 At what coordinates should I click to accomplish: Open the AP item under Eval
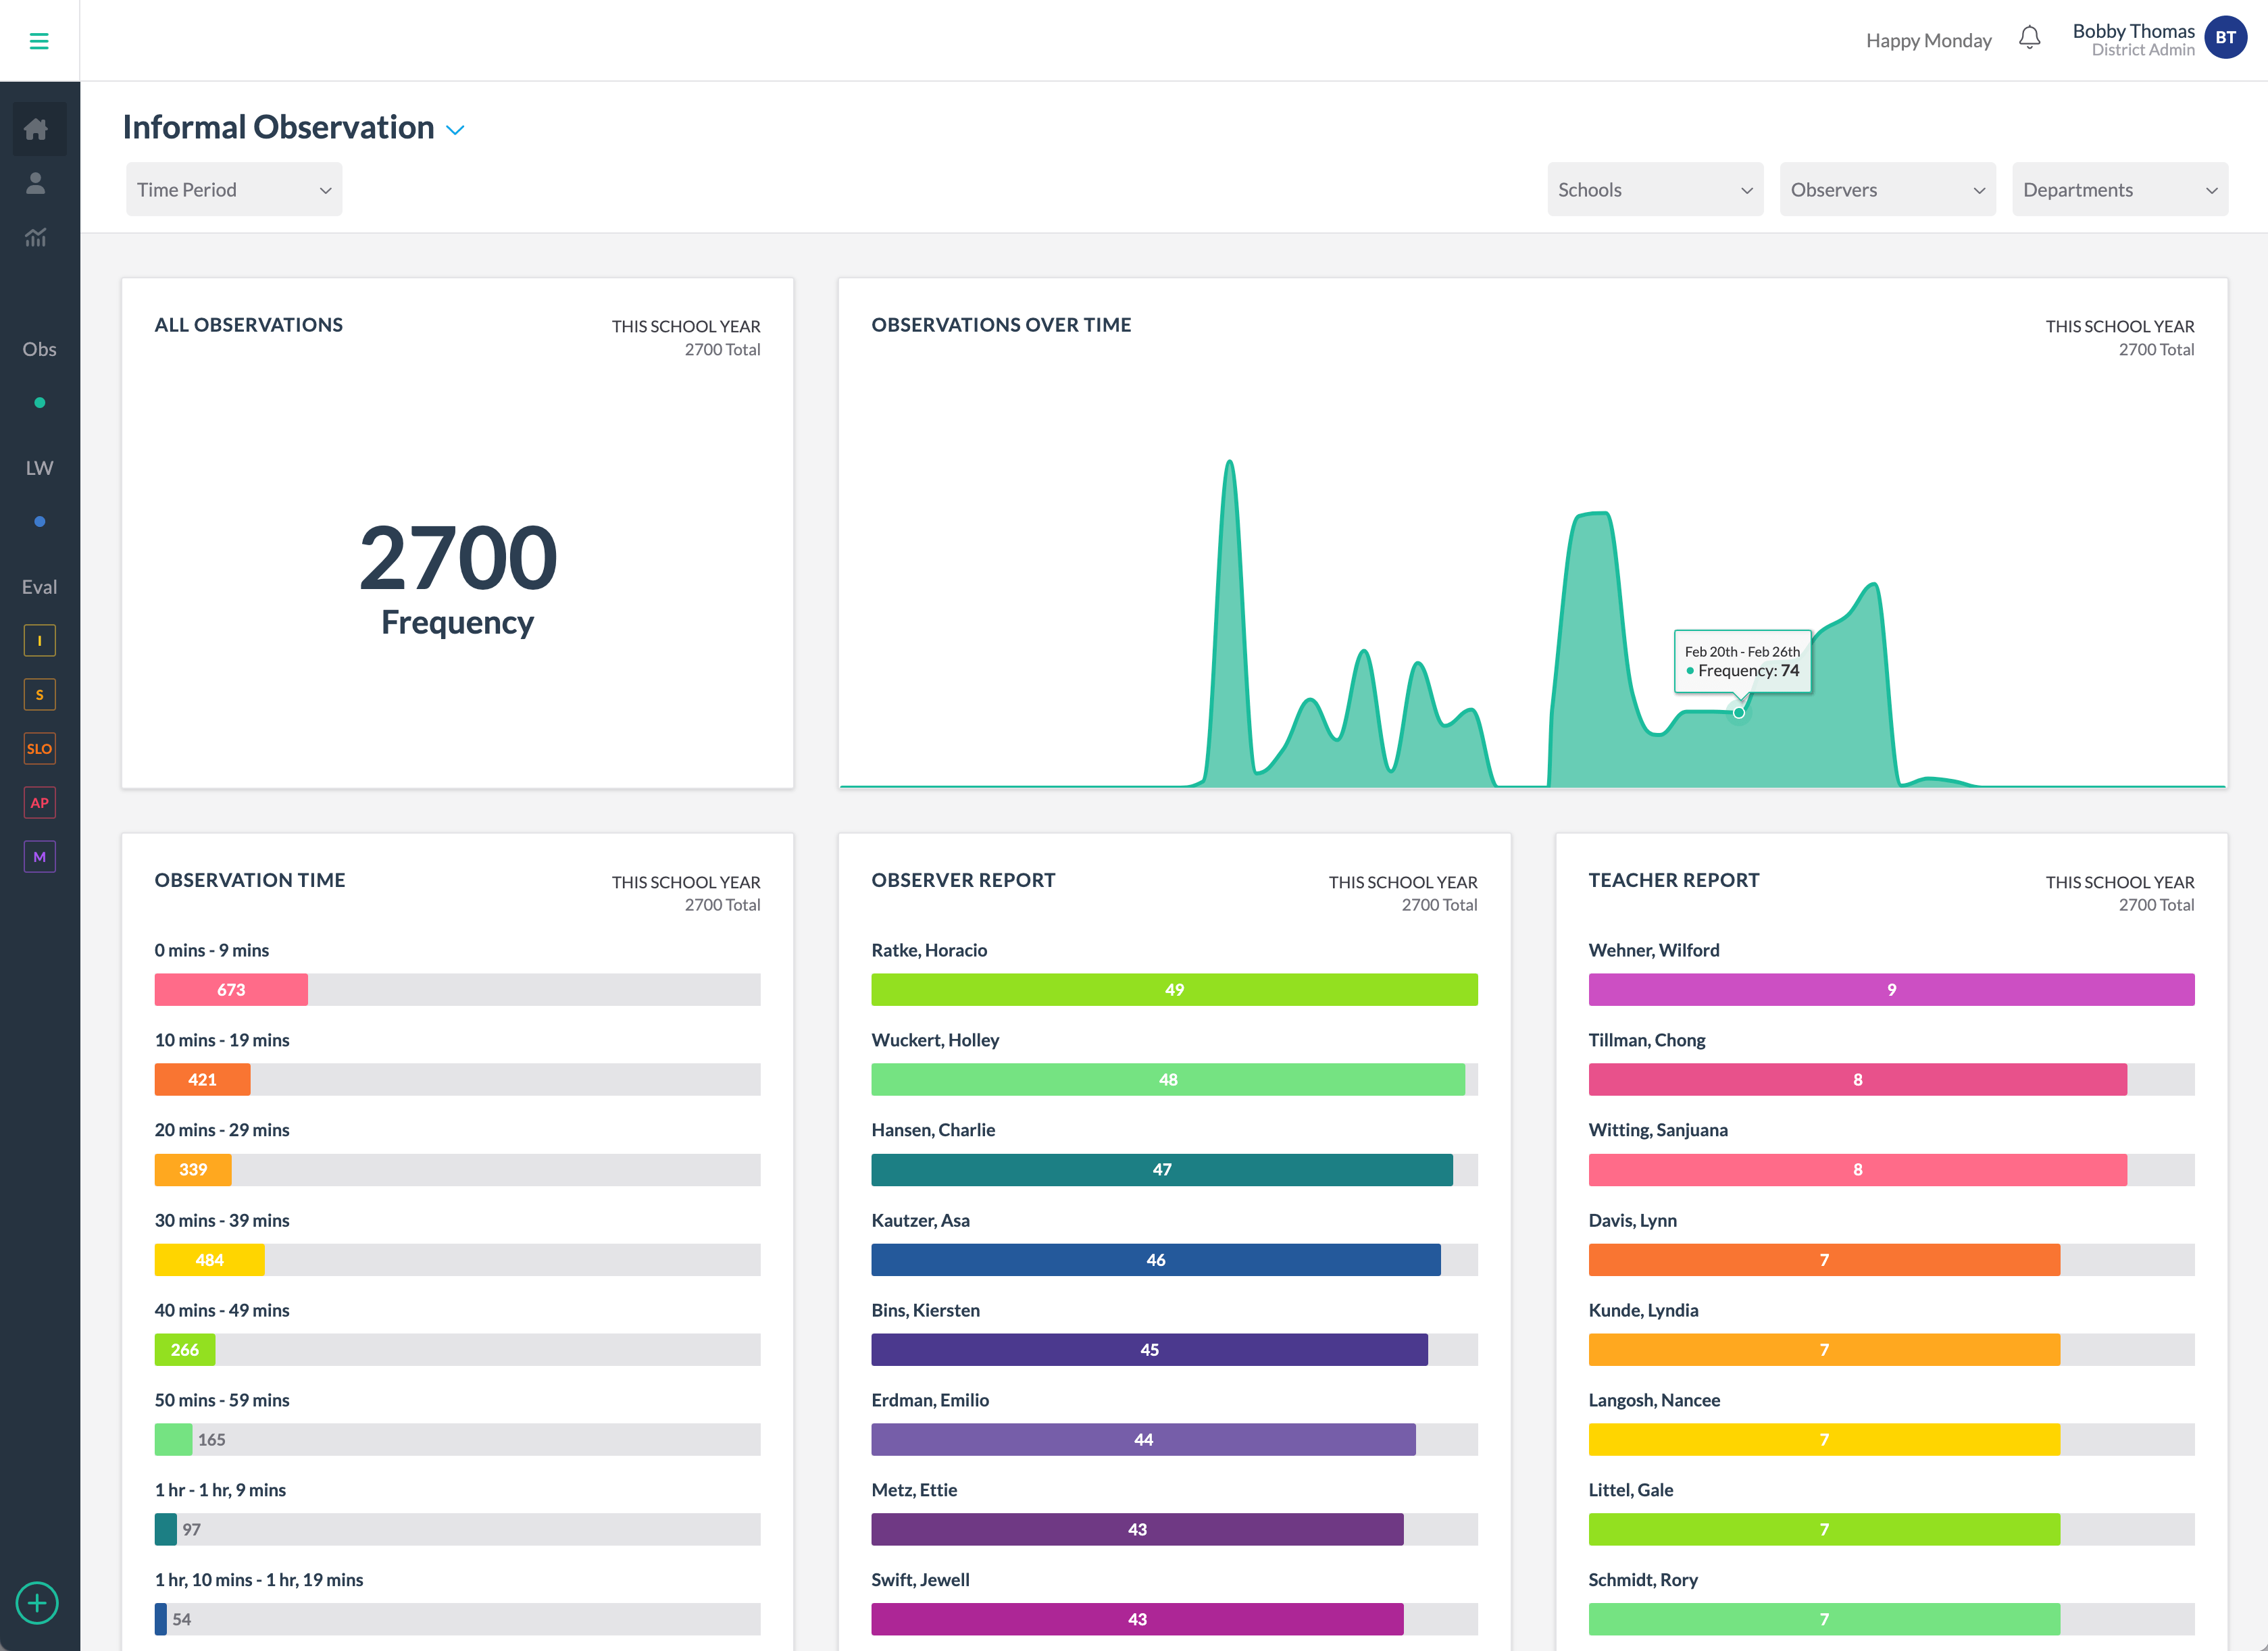39,802
